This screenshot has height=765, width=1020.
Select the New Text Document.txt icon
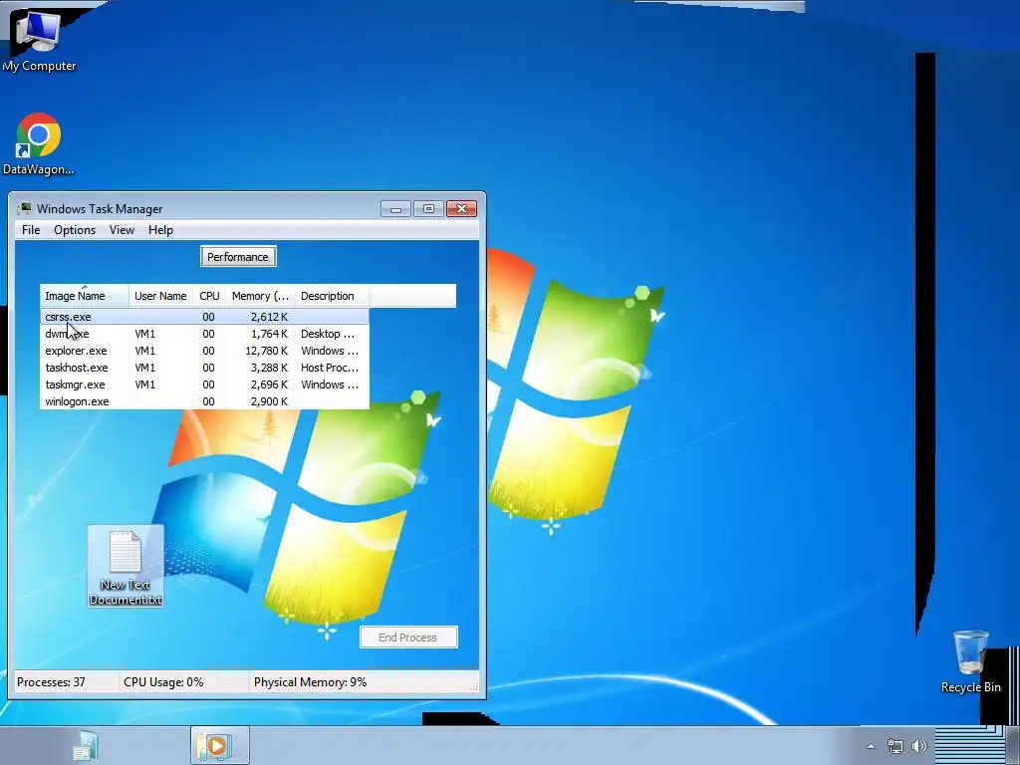(x=126, y=566)
